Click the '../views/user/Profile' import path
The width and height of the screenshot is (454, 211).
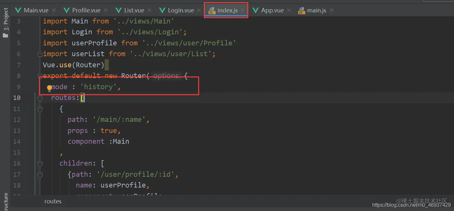[189, 43]
